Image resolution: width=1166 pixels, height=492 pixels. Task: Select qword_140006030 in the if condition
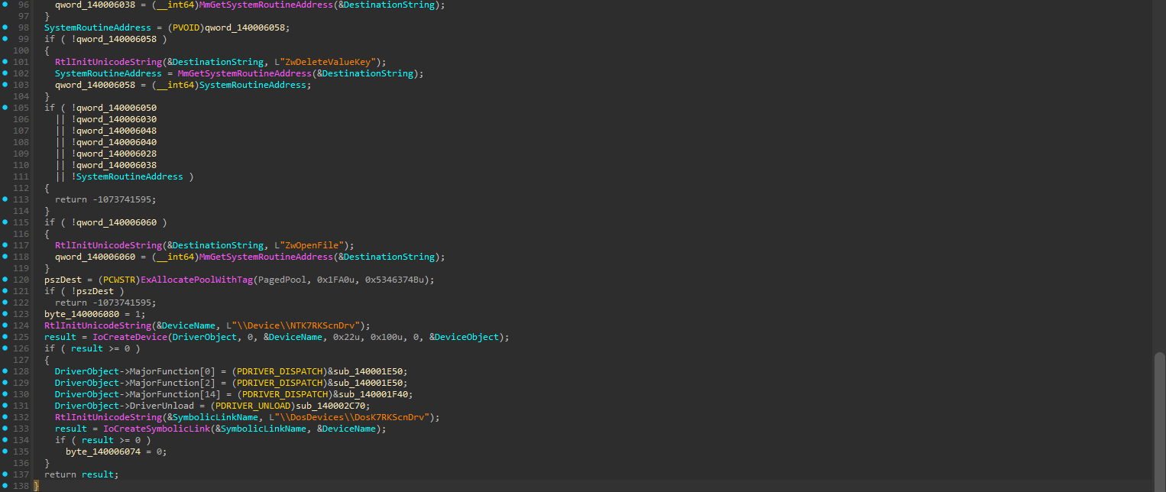(x=116, y=119)
